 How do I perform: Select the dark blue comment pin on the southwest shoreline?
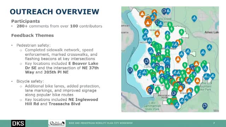coord(150,91)
